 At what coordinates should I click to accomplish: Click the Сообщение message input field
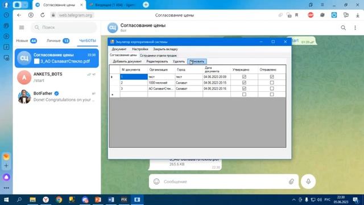tap(224, 182)
